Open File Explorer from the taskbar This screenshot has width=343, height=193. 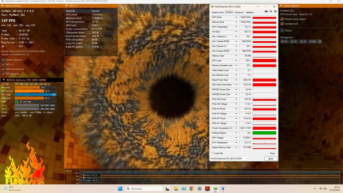click(176, 189)
